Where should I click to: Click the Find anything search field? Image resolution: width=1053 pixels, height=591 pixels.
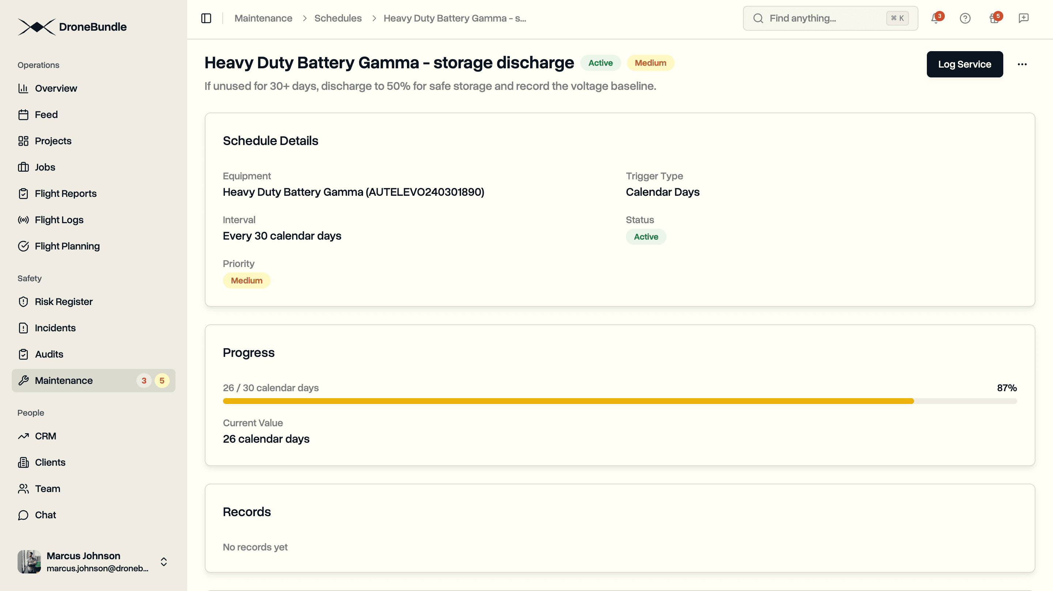[x=830, y=18]
